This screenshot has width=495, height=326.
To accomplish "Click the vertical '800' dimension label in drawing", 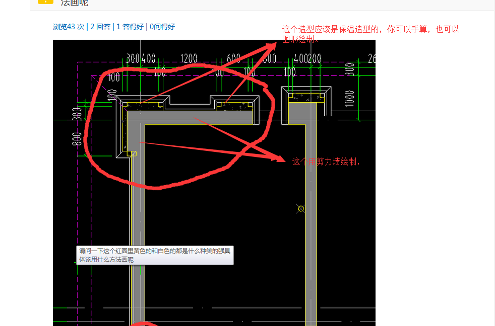I will [77, 139].
